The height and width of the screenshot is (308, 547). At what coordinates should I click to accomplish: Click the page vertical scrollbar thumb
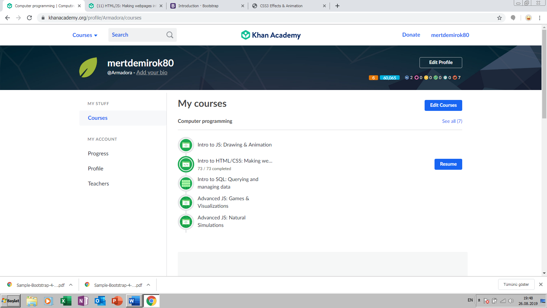click(544, 74)
